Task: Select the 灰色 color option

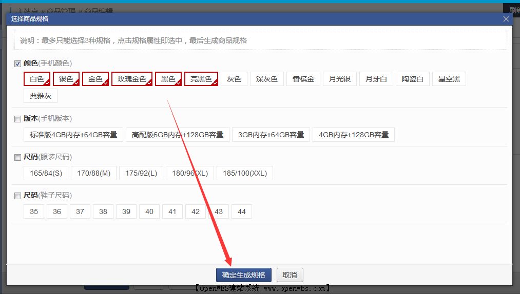Action: (x=234, y=79)
